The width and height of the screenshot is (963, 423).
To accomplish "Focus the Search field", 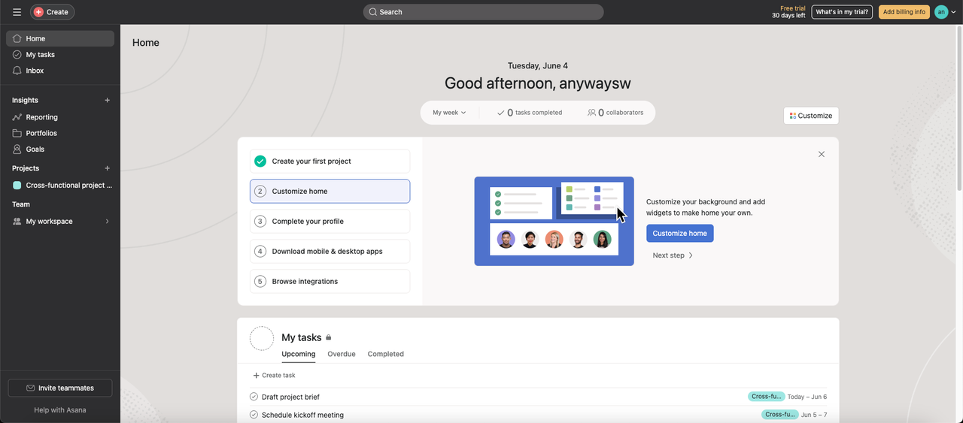I will [483, 12].
